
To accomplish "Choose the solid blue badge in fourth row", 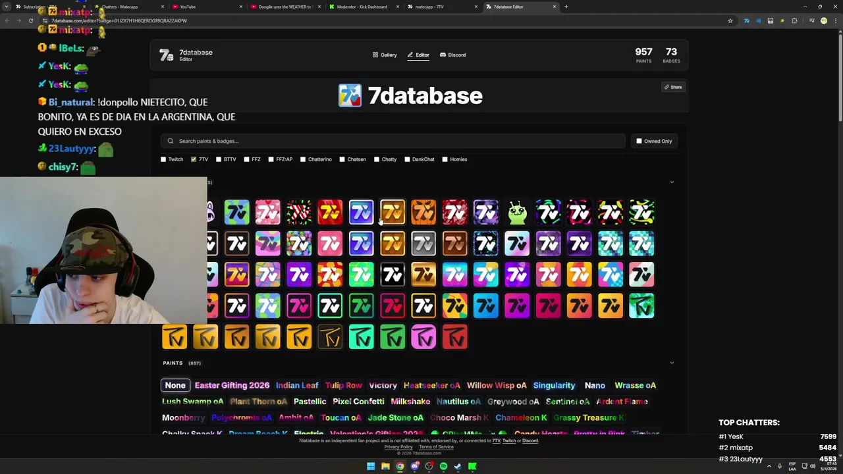I will tap(485, 305).
